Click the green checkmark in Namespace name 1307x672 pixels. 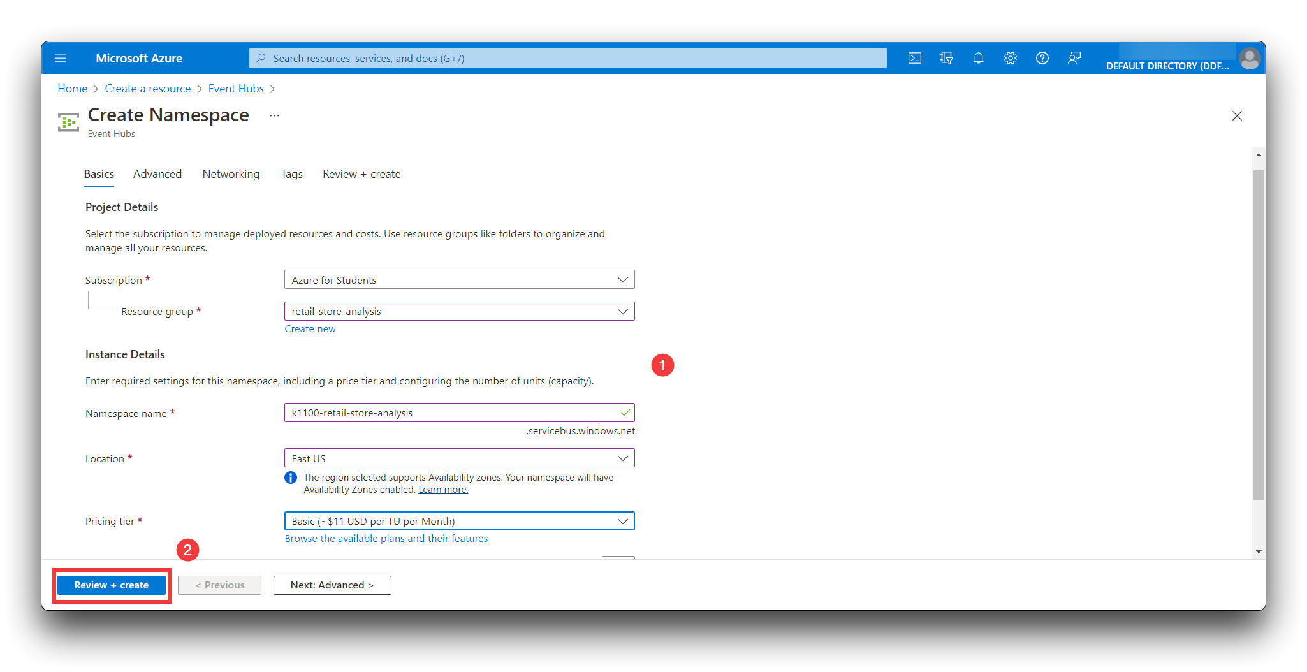coord(625,413)
